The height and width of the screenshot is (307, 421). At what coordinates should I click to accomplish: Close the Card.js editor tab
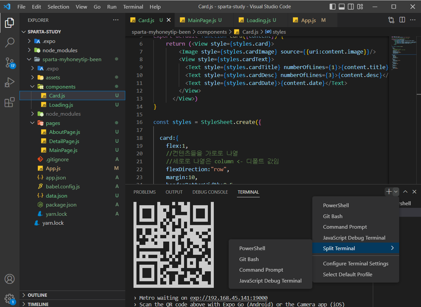(x=169, y=20)
